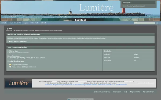Click the JETZT REGISTRIEREN link
The image size is (161, 100).
point(17,42)
